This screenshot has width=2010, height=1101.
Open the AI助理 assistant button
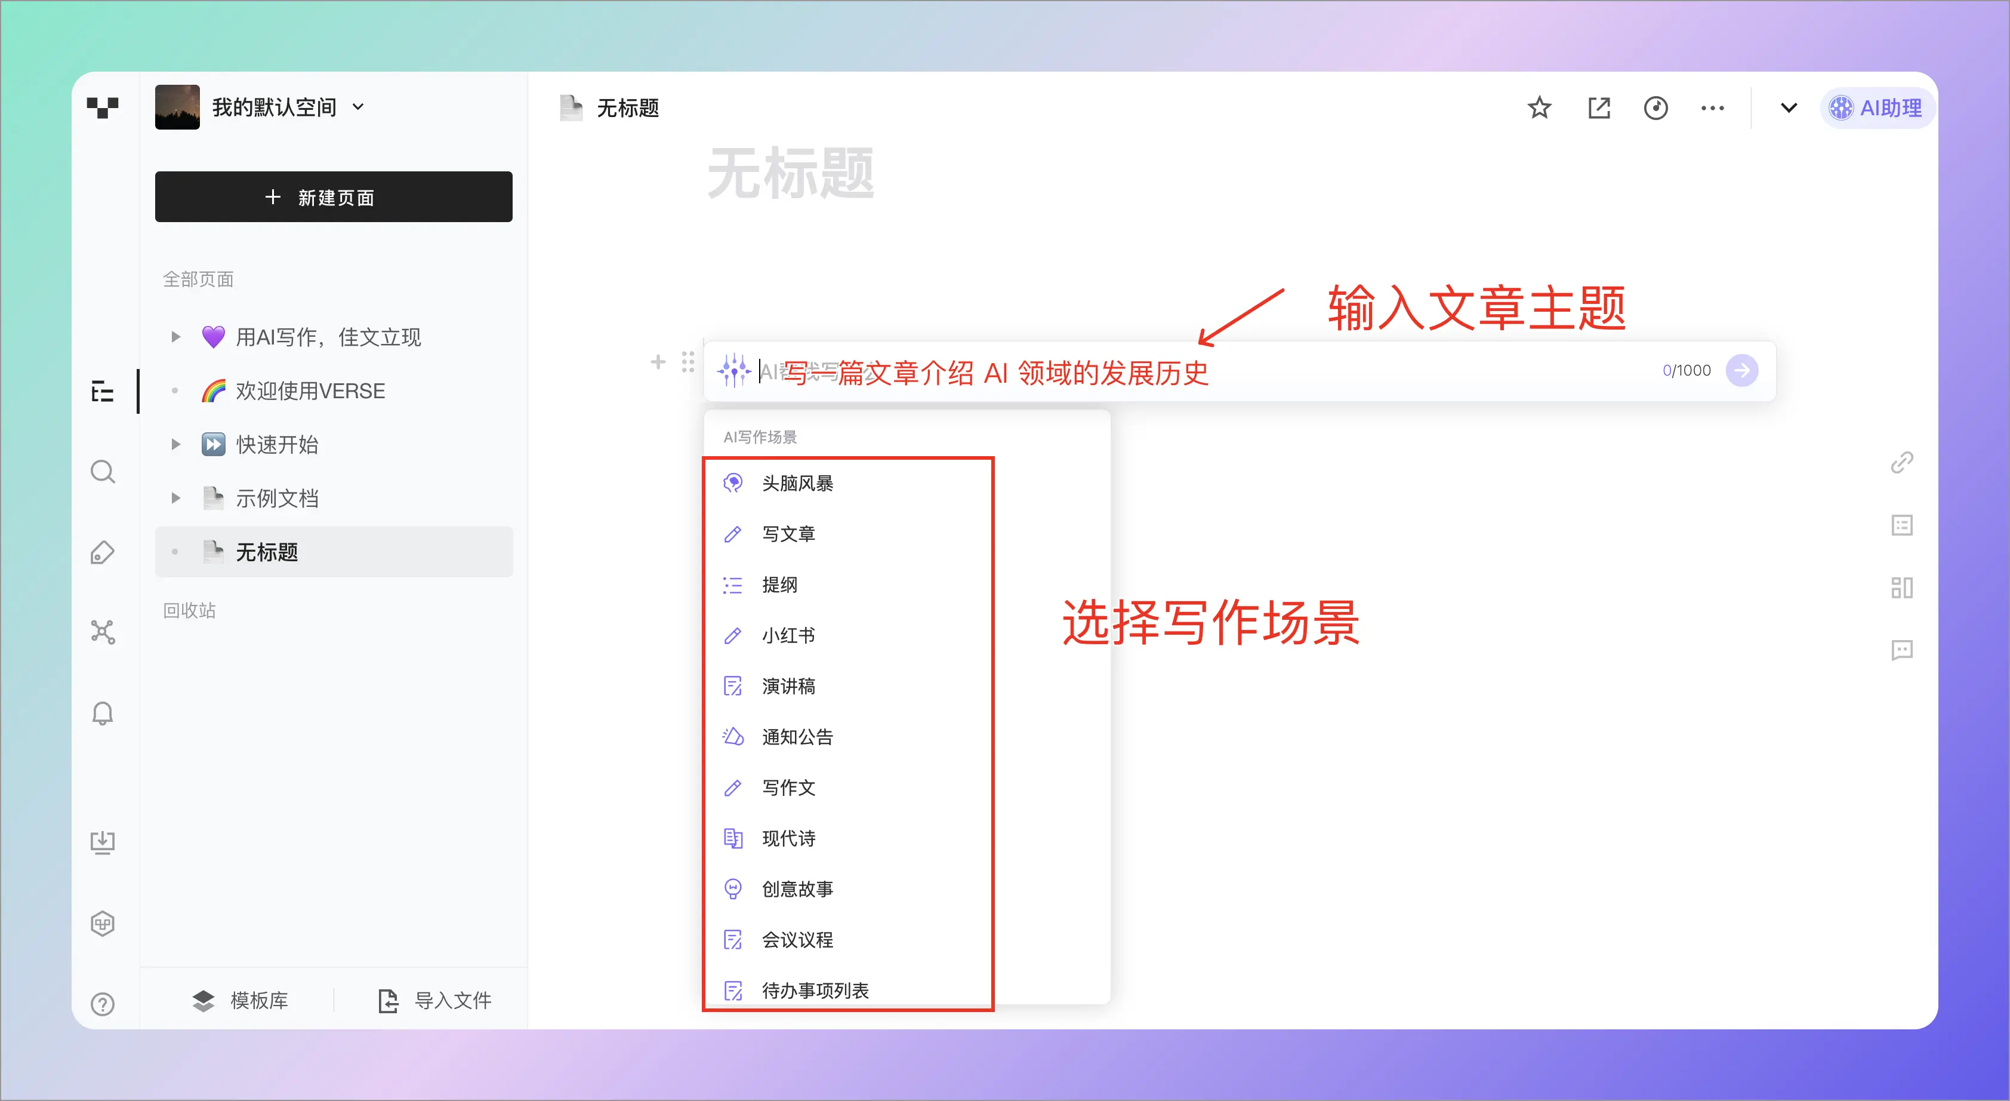pyautogui.click(x=1876, y=107)
